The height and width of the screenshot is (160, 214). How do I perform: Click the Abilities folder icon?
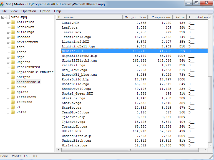tap(13, 22)
